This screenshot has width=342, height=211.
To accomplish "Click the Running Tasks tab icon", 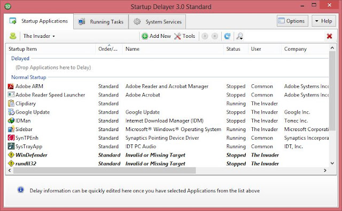I will click(x=82, y=22).
